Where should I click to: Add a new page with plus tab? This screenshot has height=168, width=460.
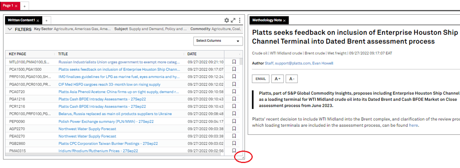point(24,6)
